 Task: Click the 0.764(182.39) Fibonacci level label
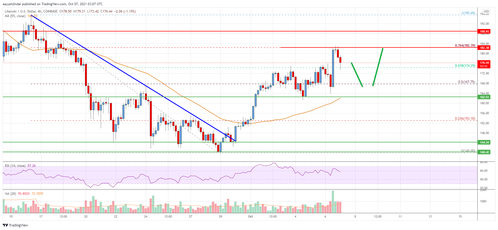(x=465, y=46)
